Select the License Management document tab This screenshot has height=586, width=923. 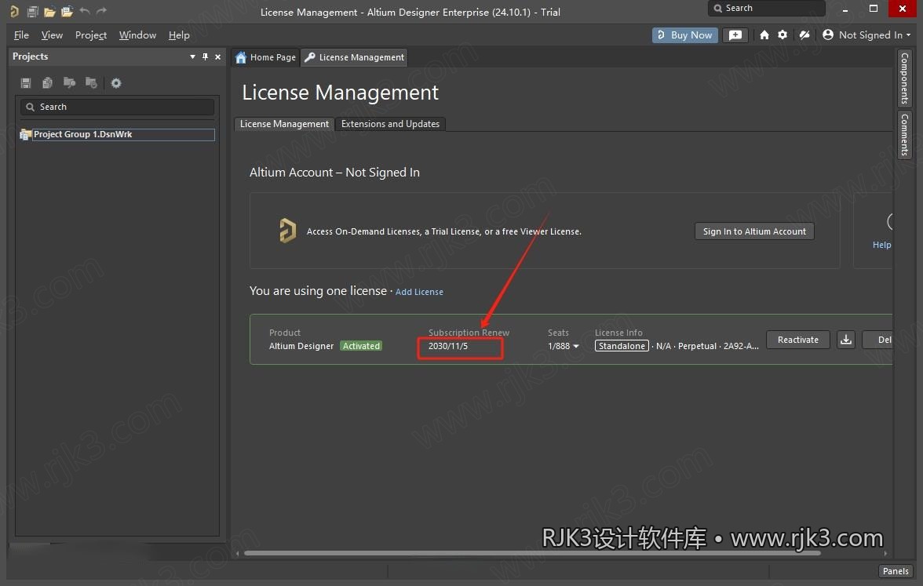click(x=355, y=57)
